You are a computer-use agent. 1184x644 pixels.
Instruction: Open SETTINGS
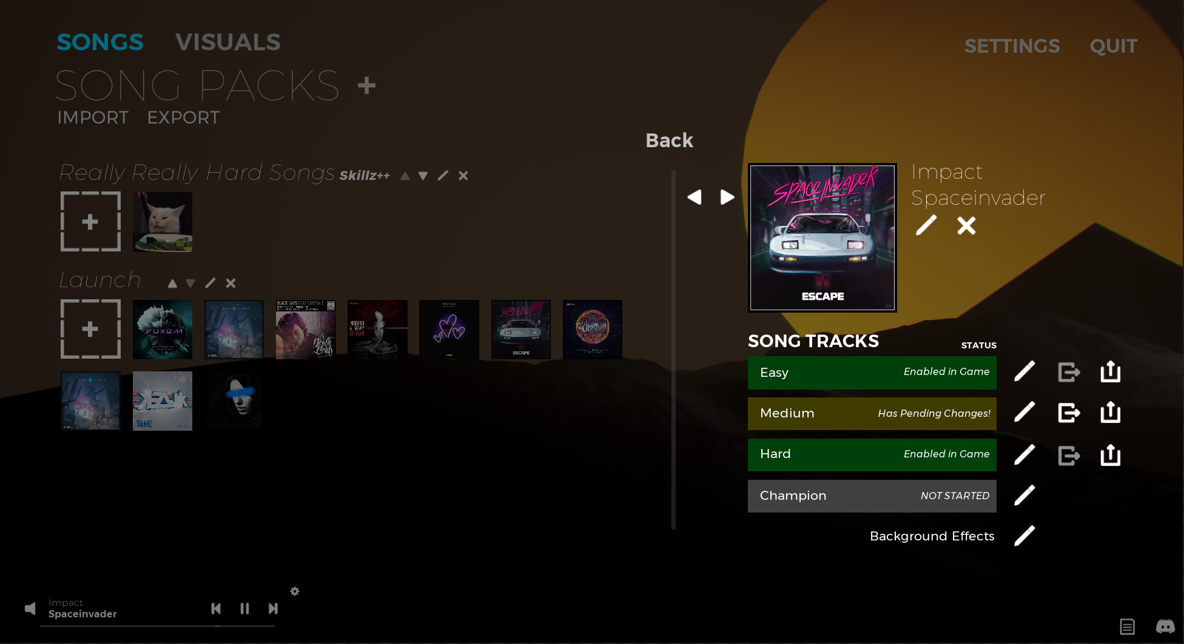(1012, 45)
